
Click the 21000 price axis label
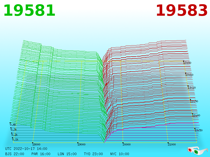click(x=172, y=144)
